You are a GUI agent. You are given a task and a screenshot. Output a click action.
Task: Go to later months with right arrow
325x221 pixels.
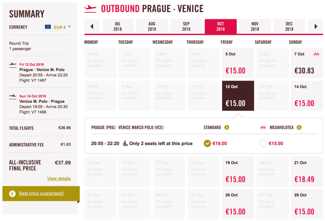(316, 26)
